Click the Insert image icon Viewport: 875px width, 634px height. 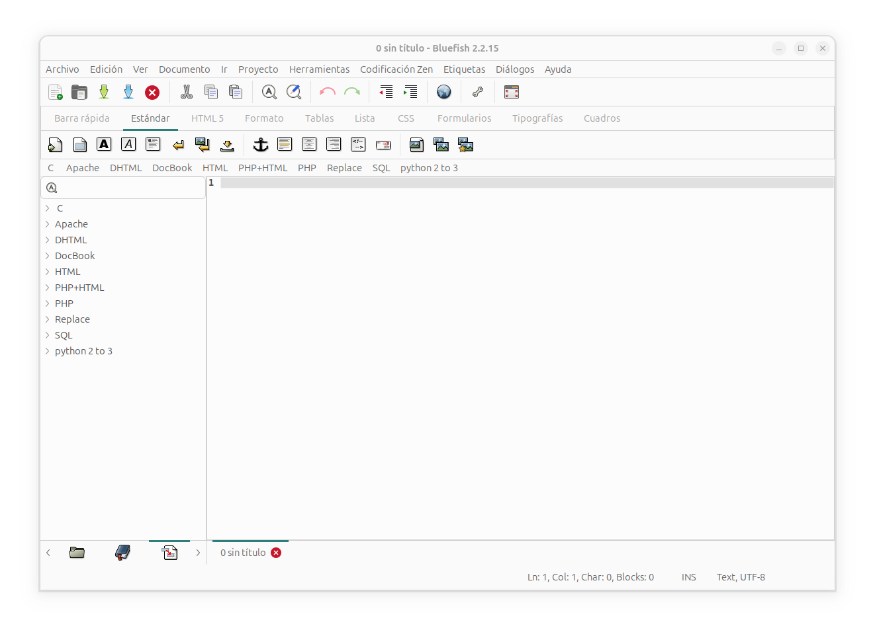tap(416, 144)
